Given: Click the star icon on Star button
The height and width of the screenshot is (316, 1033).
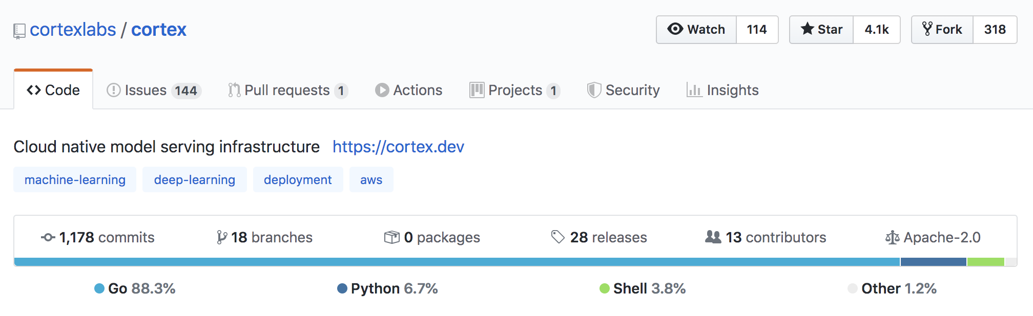Looking at the screenshot, I should click(808, 29).
